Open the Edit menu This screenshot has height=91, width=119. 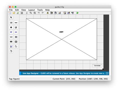[x=17, y=10]
